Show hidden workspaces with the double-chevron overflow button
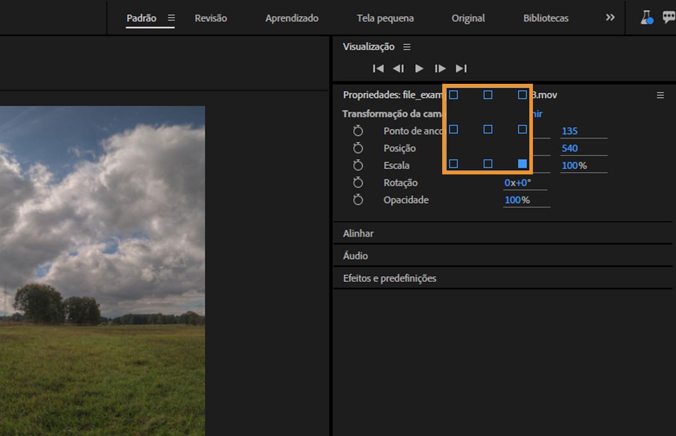The width and height of the screenshot is (676, 436). [610, 17]
